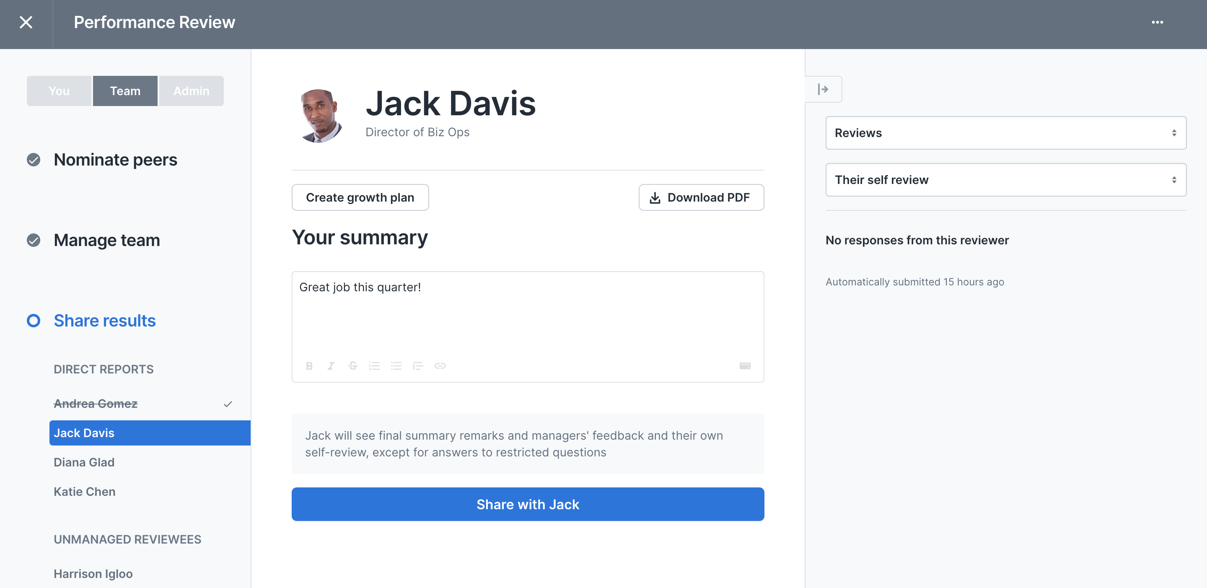Click the keyboard icon in editor
The image size is (1207, 588).
click(745, 366)
